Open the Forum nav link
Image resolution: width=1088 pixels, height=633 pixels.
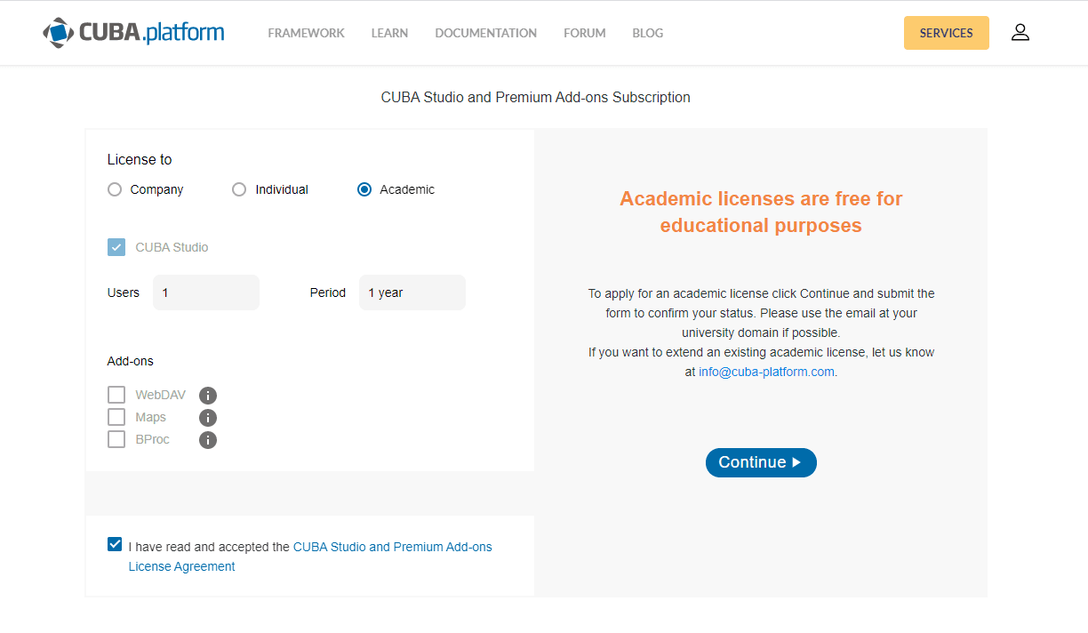click(584, 33)
